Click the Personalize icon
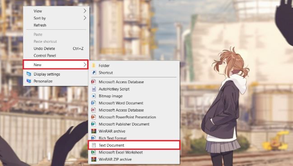 29,81
